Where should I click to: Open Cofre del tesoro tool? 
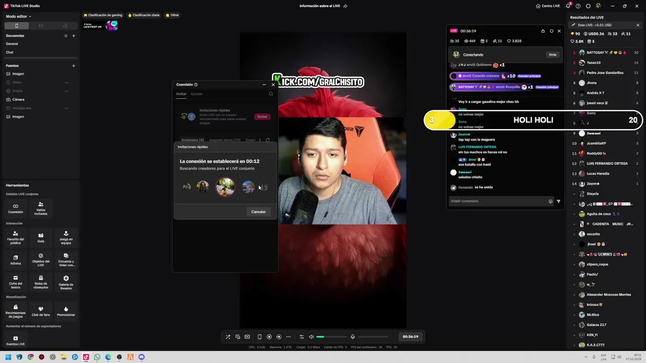(15, 282)
